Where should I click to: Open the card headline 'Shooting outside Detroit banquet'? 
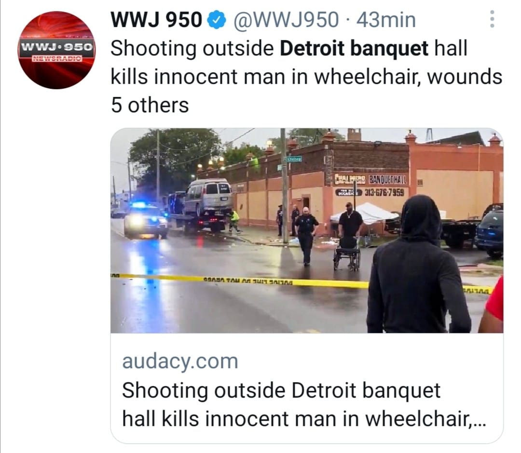pos(281,390)
